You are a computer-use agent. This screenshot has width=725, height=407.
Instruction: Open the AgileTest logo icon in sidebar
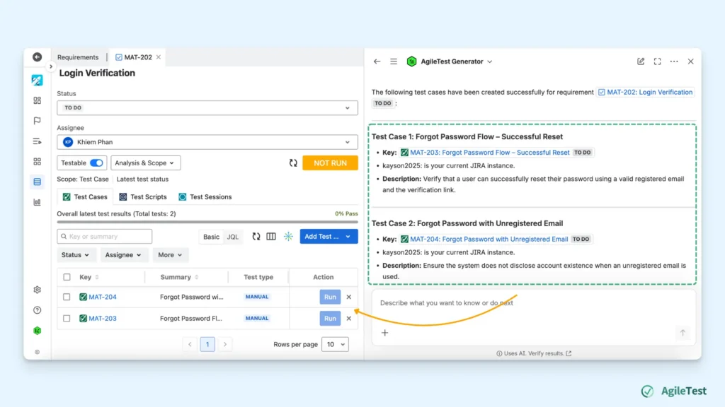(37, 80)
